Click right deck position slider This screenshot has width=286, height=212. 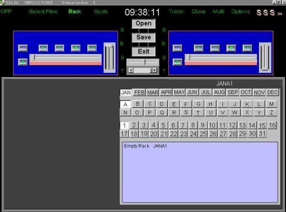coord(221,58)
